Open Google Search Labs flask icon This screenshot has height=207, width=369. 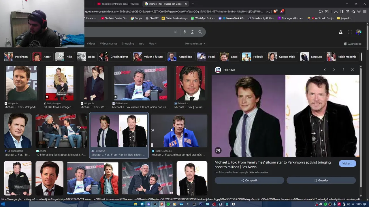tap(341, 32)
